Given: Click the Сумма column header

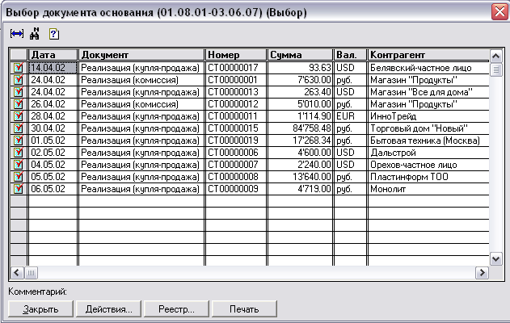Looking at the screenshot, I should click(x=300, y=55).
